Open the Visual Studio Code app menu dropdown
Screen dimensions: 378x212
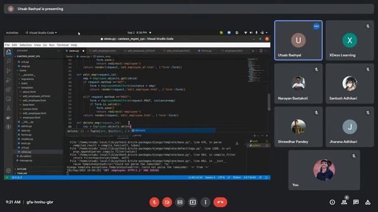(41, 33)
